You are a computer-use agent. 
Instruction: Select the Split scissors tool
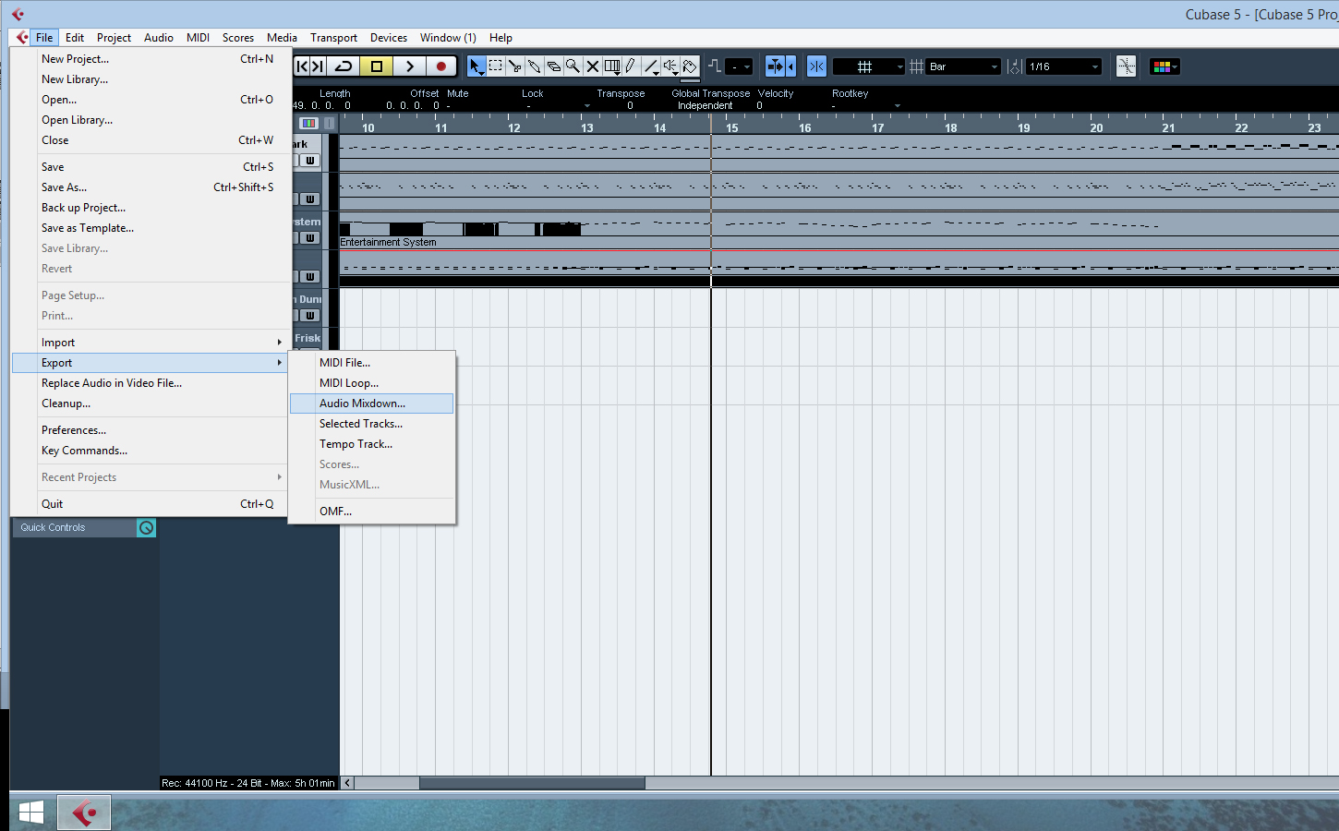click(x=514, y=66)
